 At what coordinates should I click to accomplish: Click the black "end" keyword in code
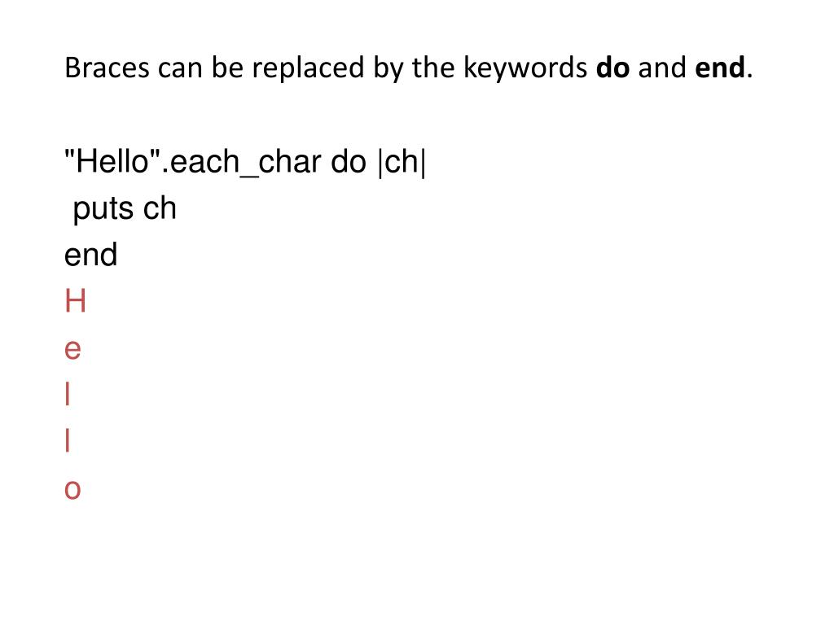click(90, 255)
